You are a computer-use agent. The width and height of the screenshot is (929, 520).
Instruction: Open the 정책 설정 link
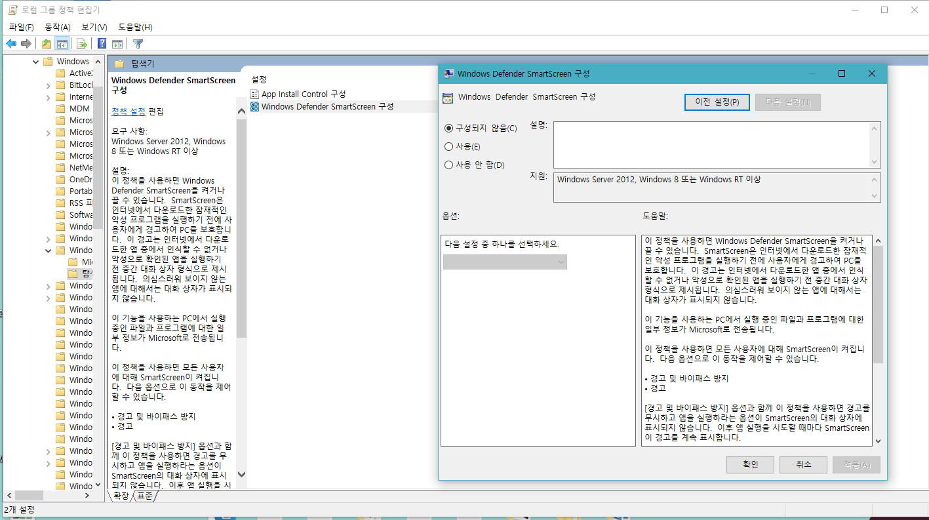[128, 111]
